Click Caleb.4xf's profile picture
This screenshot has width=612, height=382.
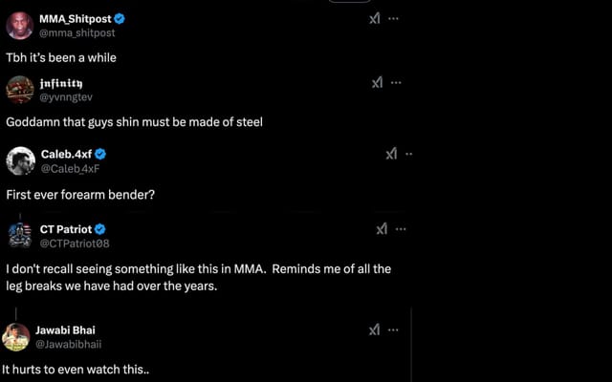(20, 160)
